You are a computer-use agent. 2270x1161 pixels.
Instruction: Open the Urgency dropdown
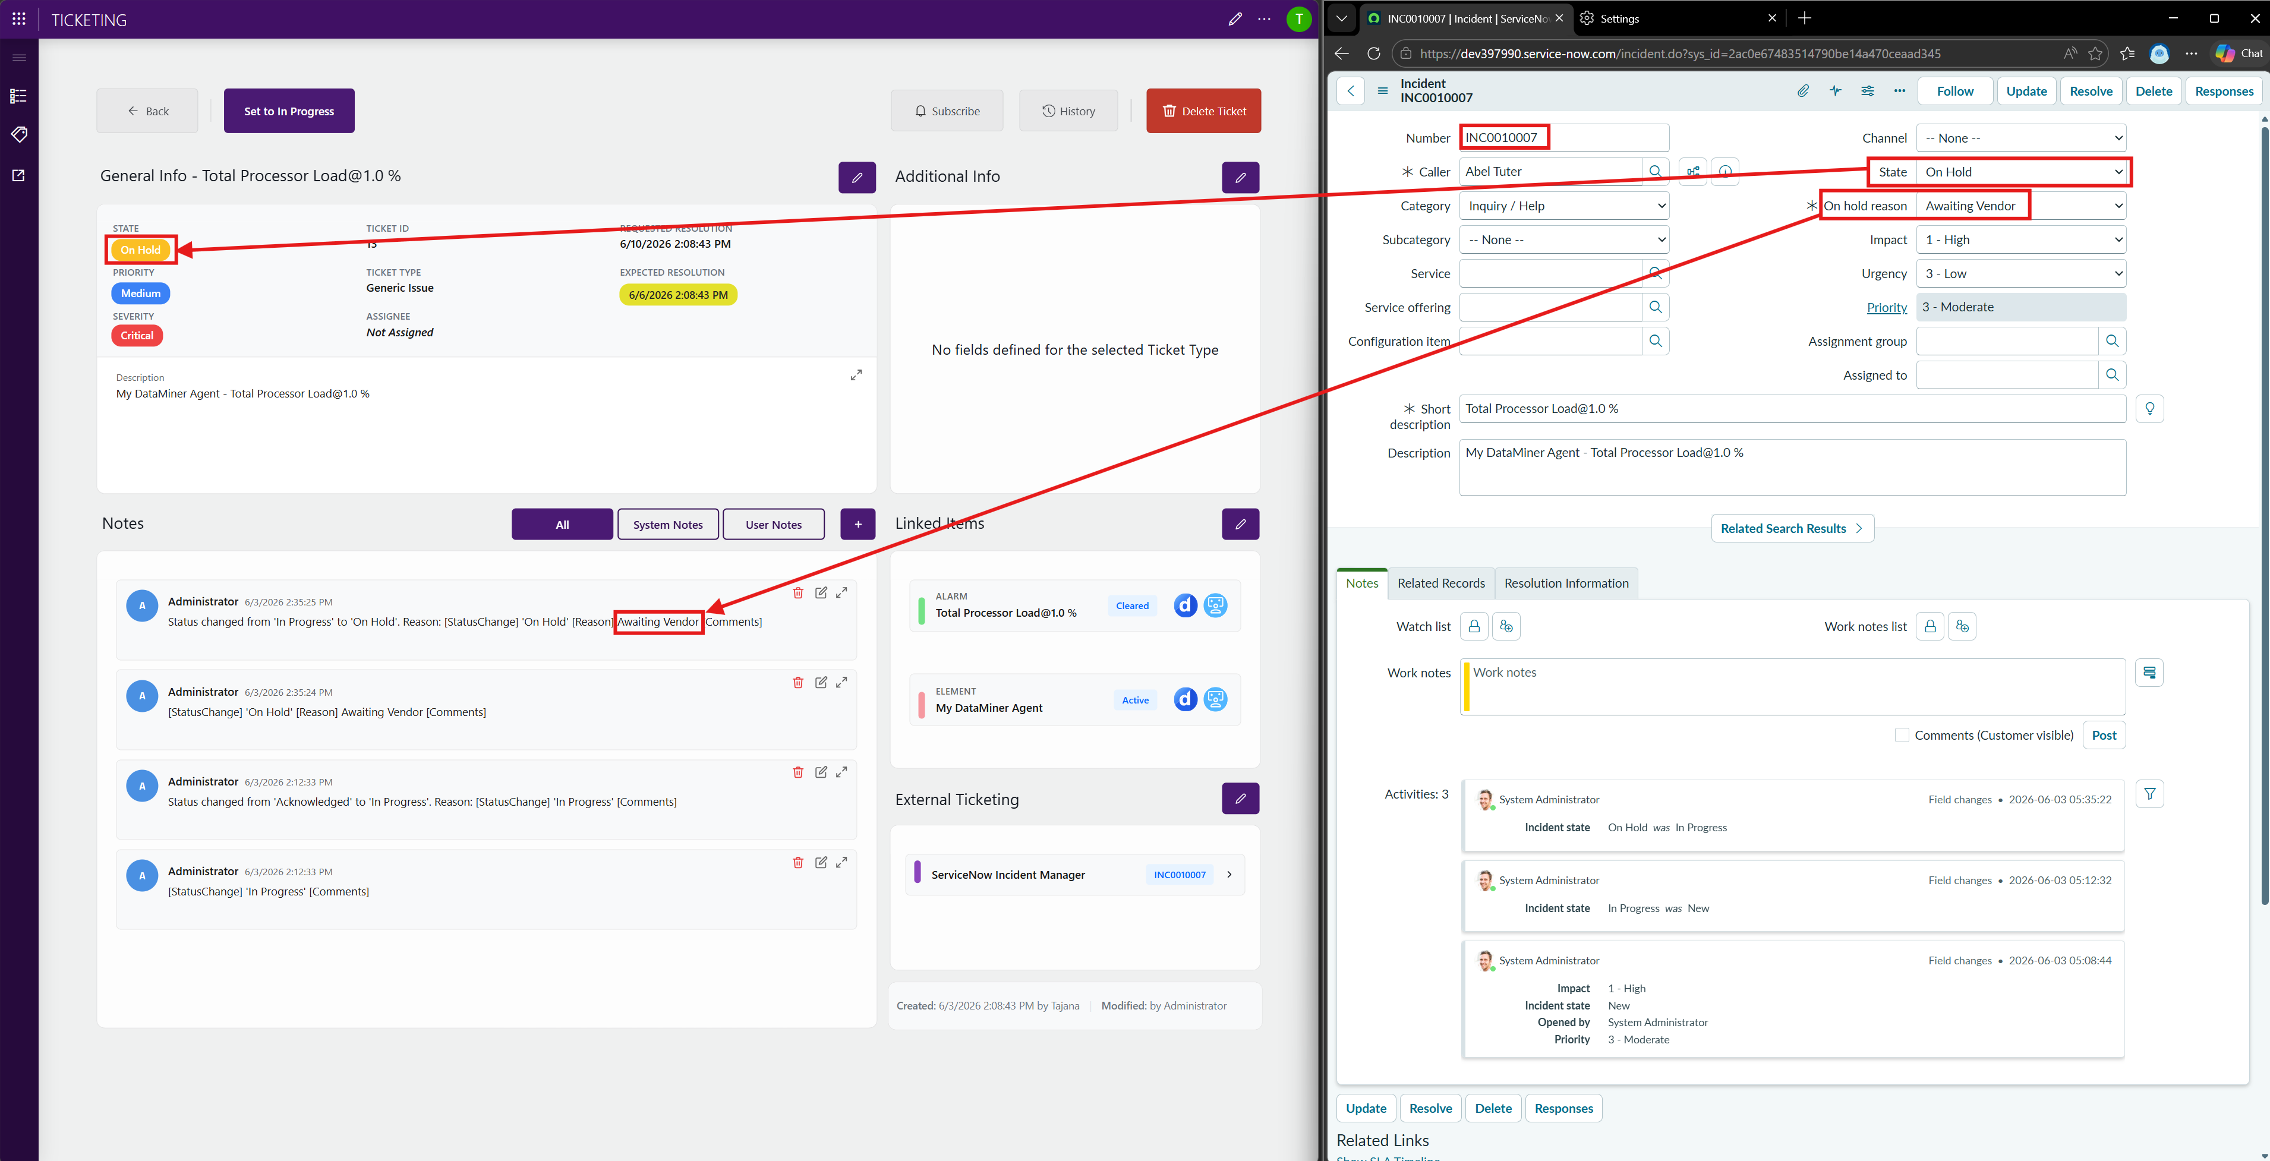tap(2020, 274)
